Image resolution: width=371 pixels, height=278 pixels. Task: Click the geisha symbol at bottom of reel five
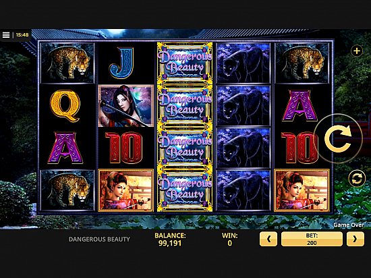[x=302, y=190]
